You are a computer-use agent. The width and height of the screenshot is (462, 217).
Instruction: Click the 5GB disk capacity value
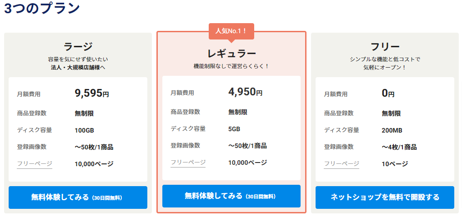(x=234, y=129)
